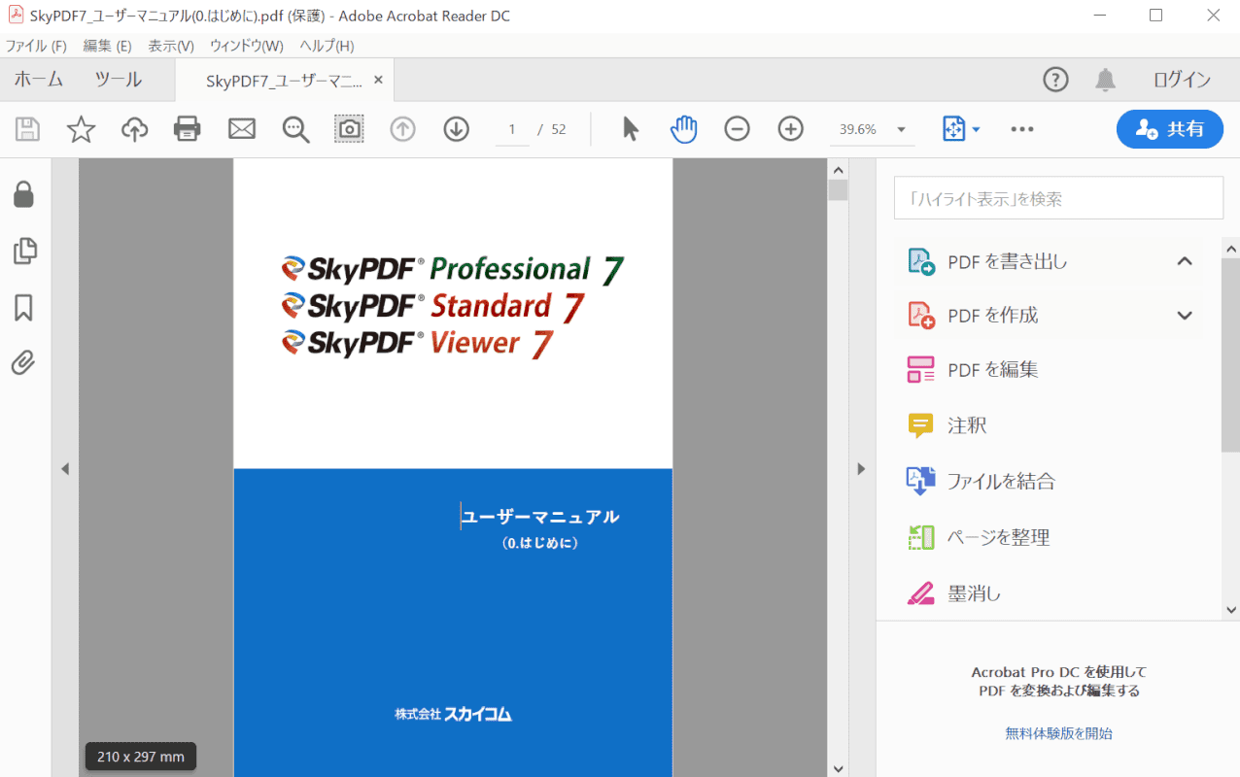Open the ヘルプ(H) menu
This screenshot has height=777, width=1240.
[327, 46]
